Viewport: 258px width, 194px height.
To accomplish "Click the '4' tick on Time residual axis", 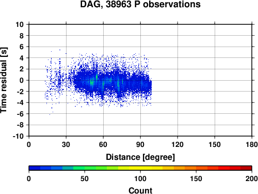I will tap(22, 58).
